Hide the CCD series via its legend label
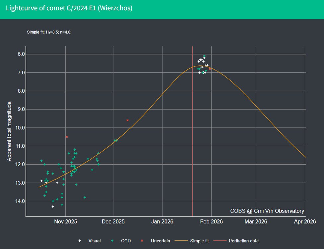The width and height of the screenshot is (324, 249). (x=126, y=241)
